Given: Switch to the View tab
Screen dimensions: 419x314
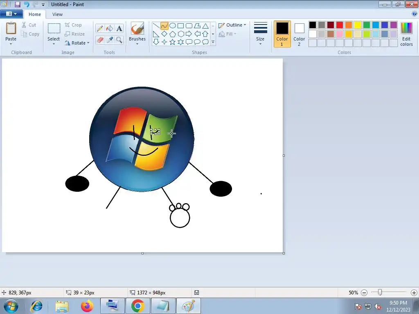Looking at the screenshot, I should (57, 14).
